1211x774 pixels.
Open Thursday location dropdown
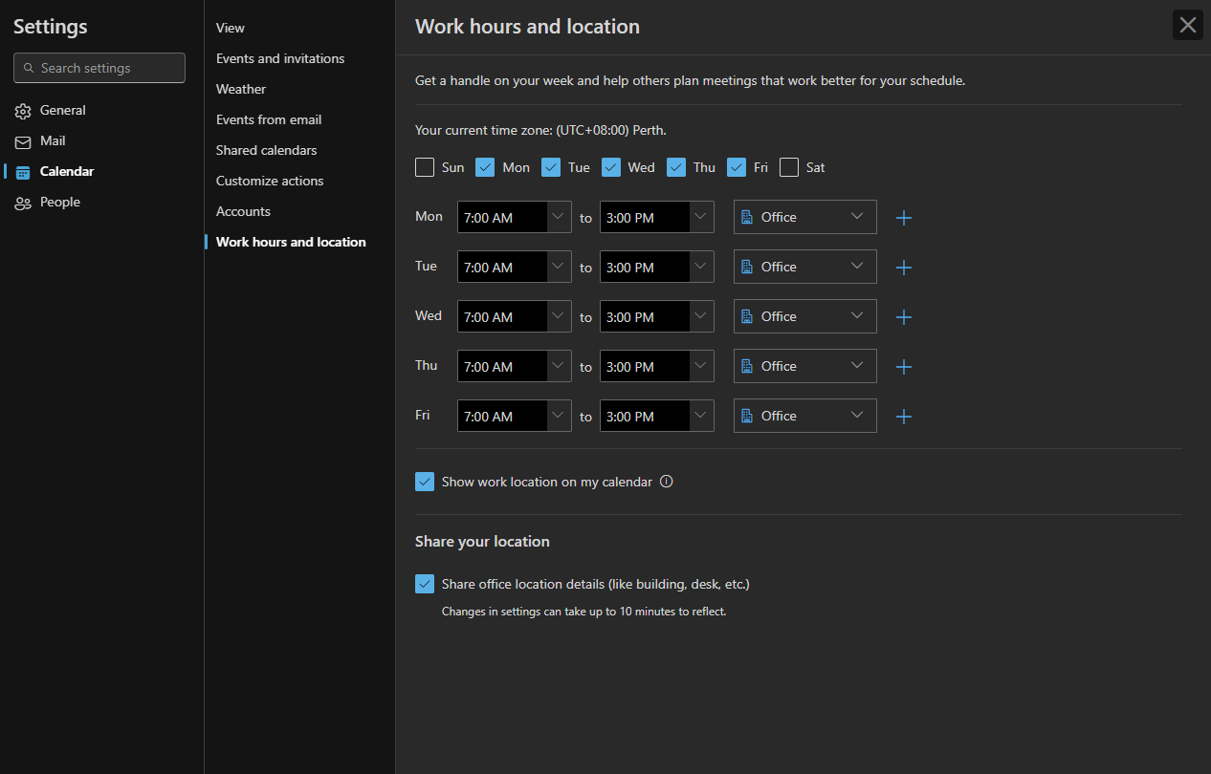click(805, 366)
